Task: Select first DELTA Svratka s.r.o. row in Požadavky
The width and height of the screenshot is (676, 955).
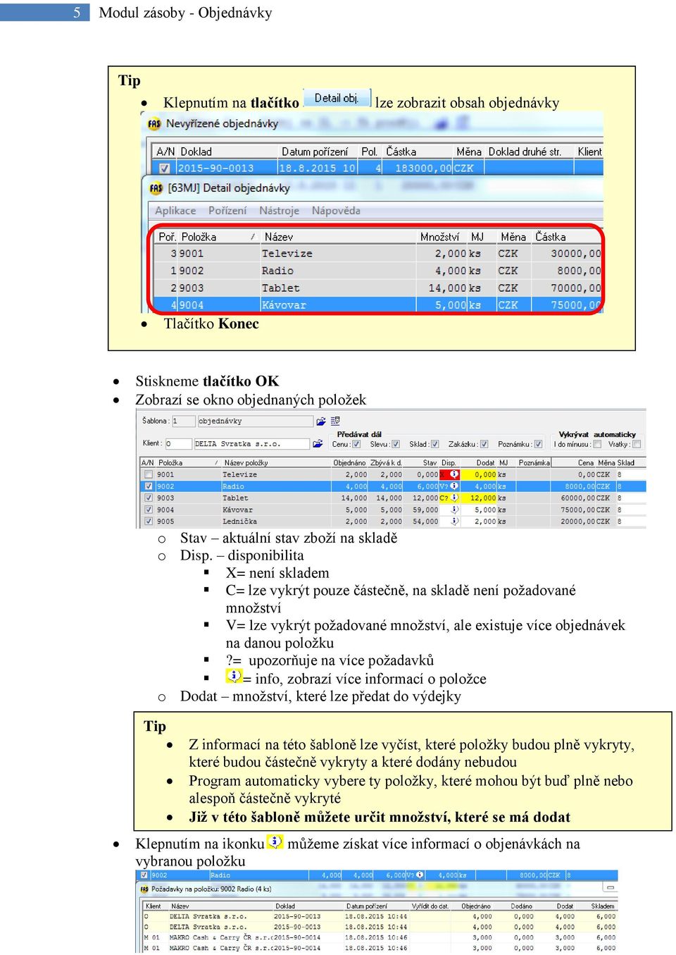Action: tap(379, 917)
